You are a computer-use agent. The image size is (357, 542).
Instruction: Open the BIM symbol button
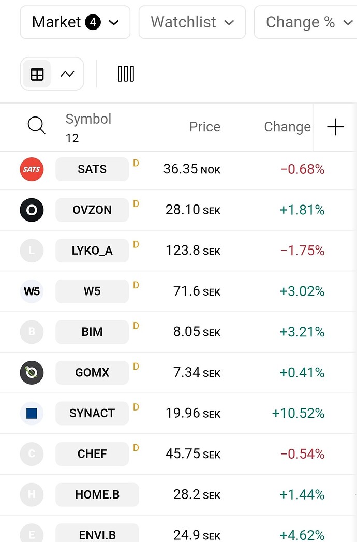(x=92, y=332)
